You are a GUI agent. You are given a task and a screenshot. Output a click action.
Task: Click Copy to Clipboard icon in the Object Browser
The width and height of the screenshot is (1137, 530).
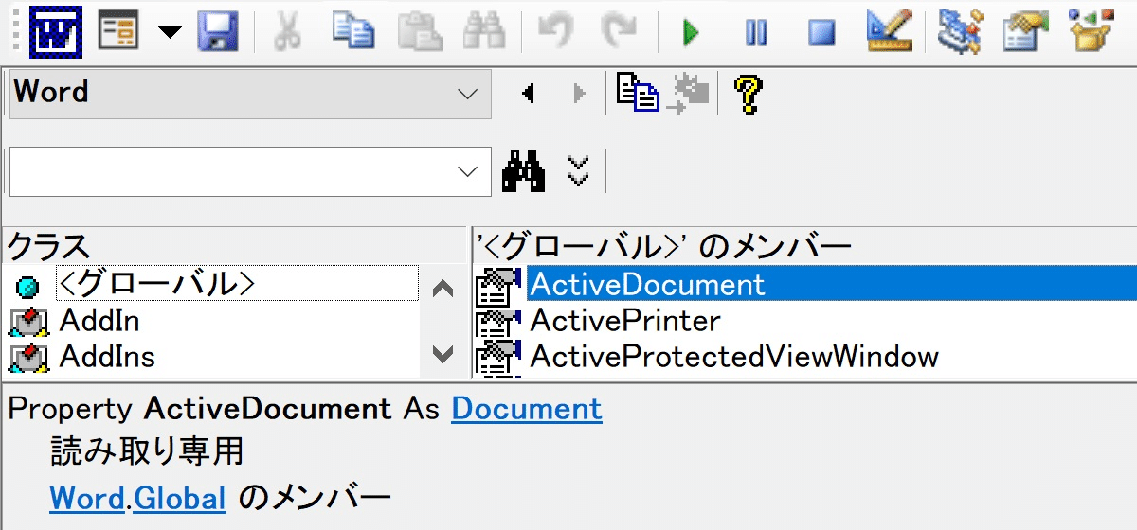[x=638, y=92]
